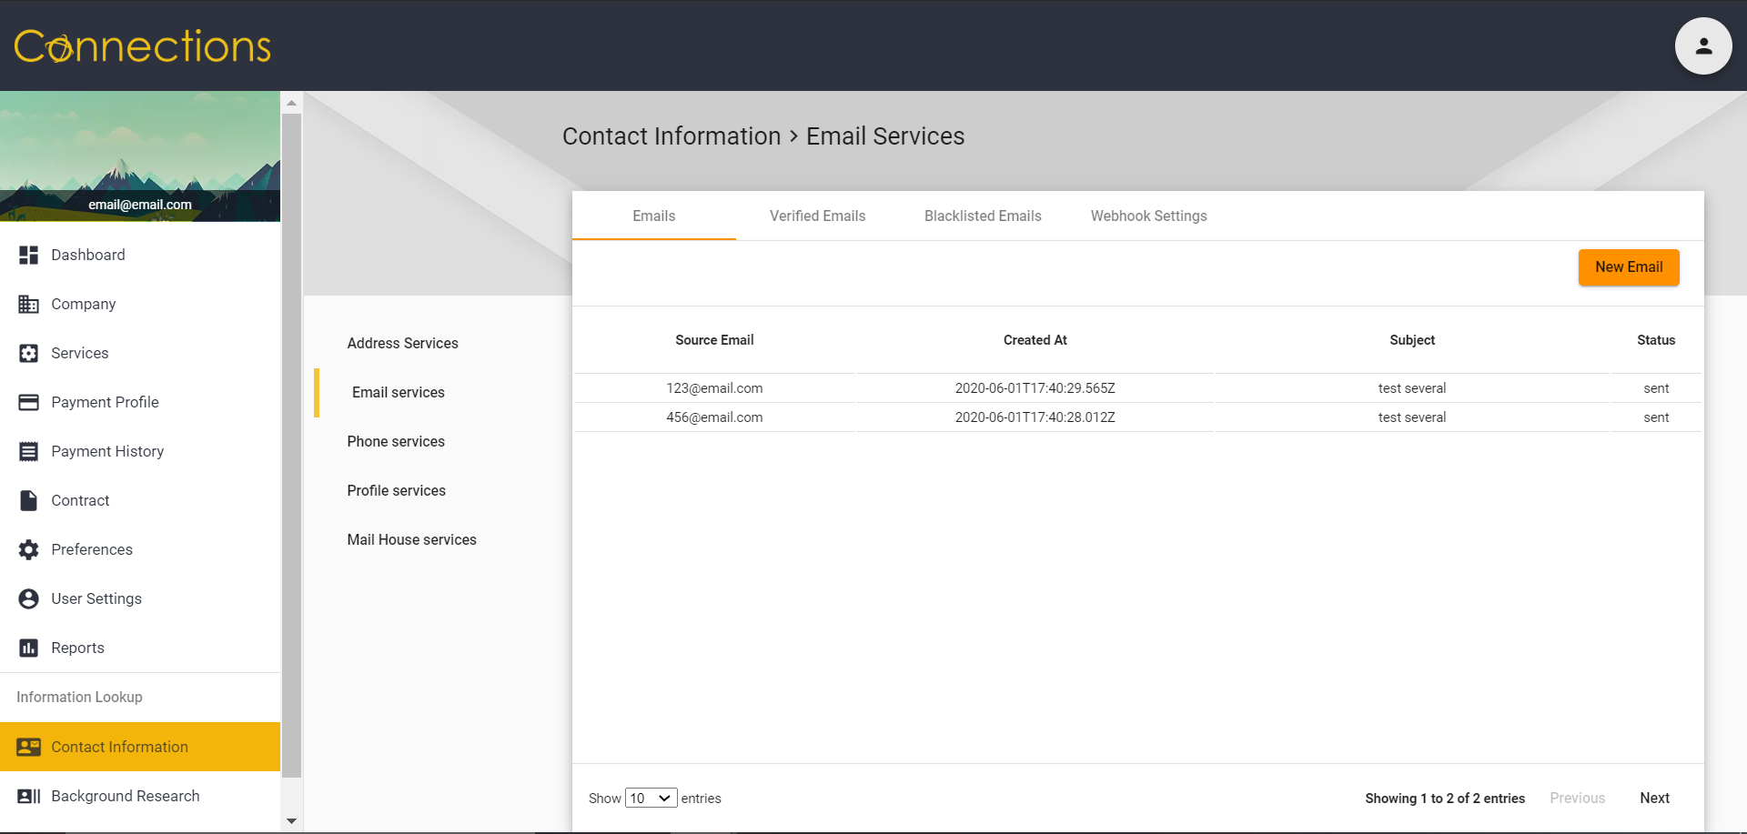Open Contract from the sidebar
Screen dimensions: 1747x834
[x=140, y=500]
